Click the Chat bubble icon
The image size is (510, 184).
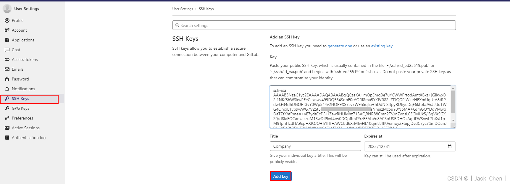pos(7,50)
